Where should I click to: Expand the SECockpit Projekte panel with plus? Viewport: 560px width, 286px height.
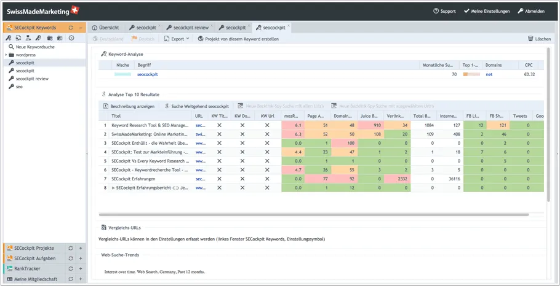[x=81, y=248]
